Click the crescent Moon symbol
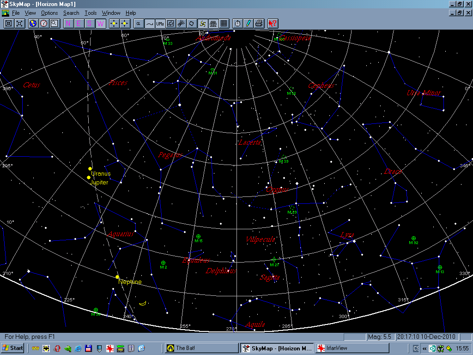The image size is (473, 355). [x=143, y=303]
